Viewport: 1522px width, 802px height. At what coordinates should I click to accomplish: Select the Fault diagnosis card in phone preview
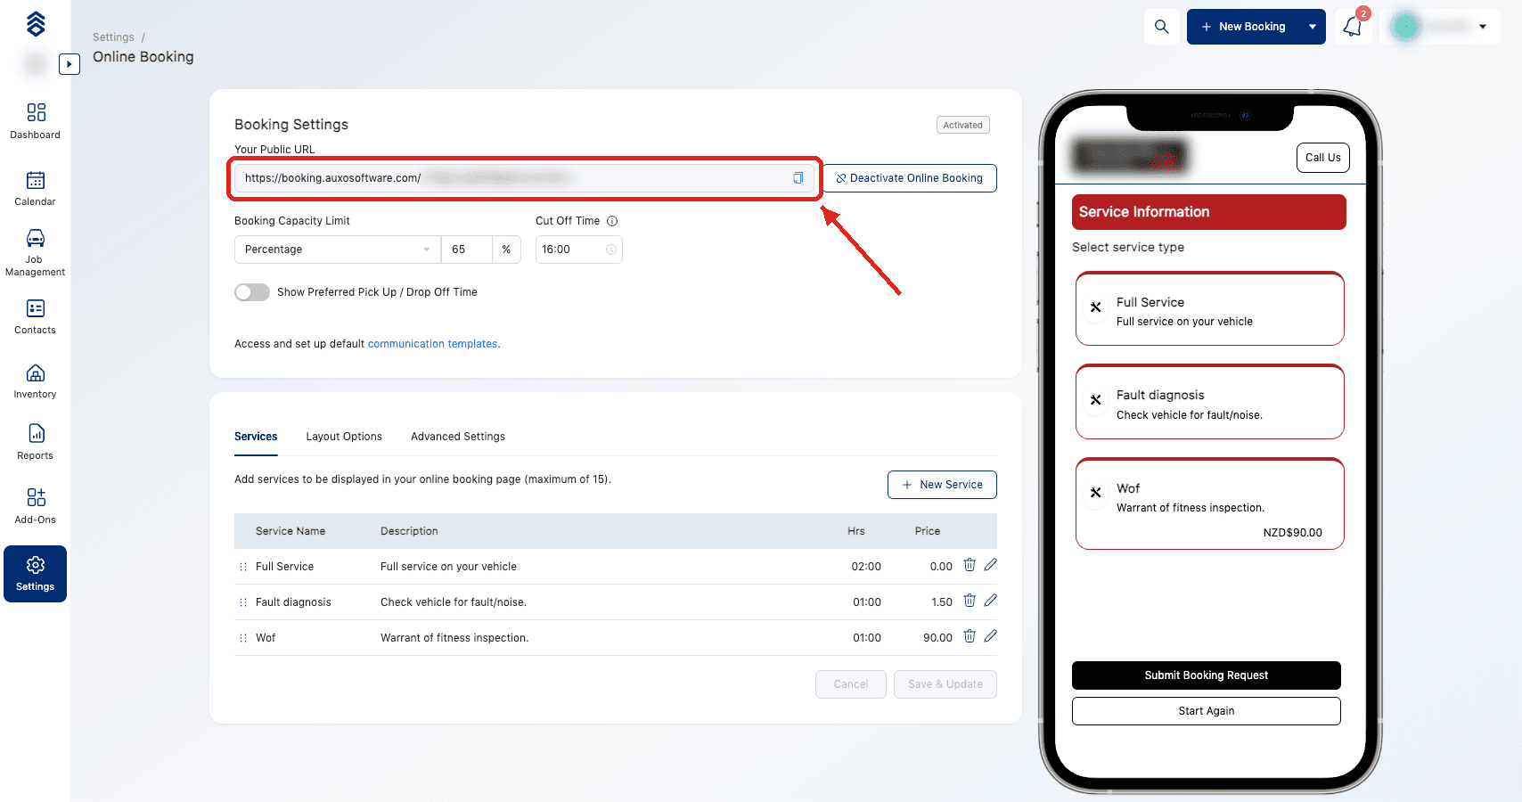1210,402
